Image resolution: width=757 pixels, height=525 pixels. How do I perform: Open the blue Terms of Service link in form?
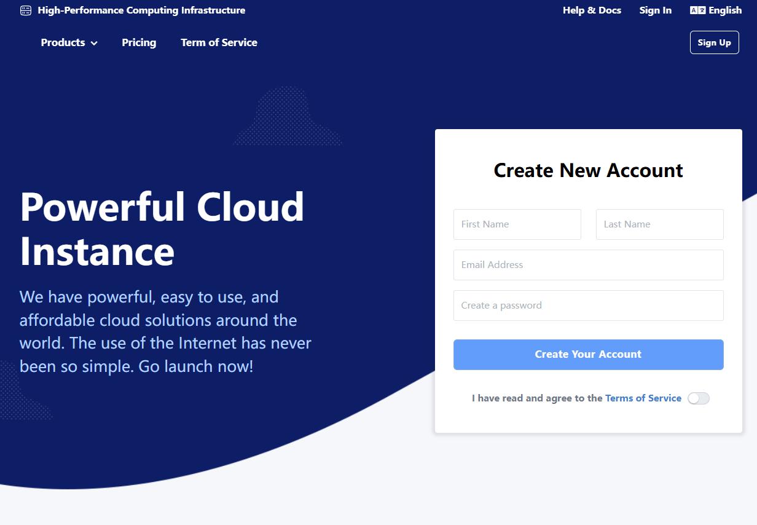643,398
